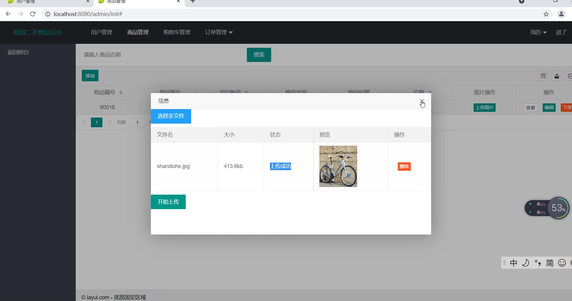Click the 图片操作 column header
This screenshot has height=301, width=572.
point(484,92)
